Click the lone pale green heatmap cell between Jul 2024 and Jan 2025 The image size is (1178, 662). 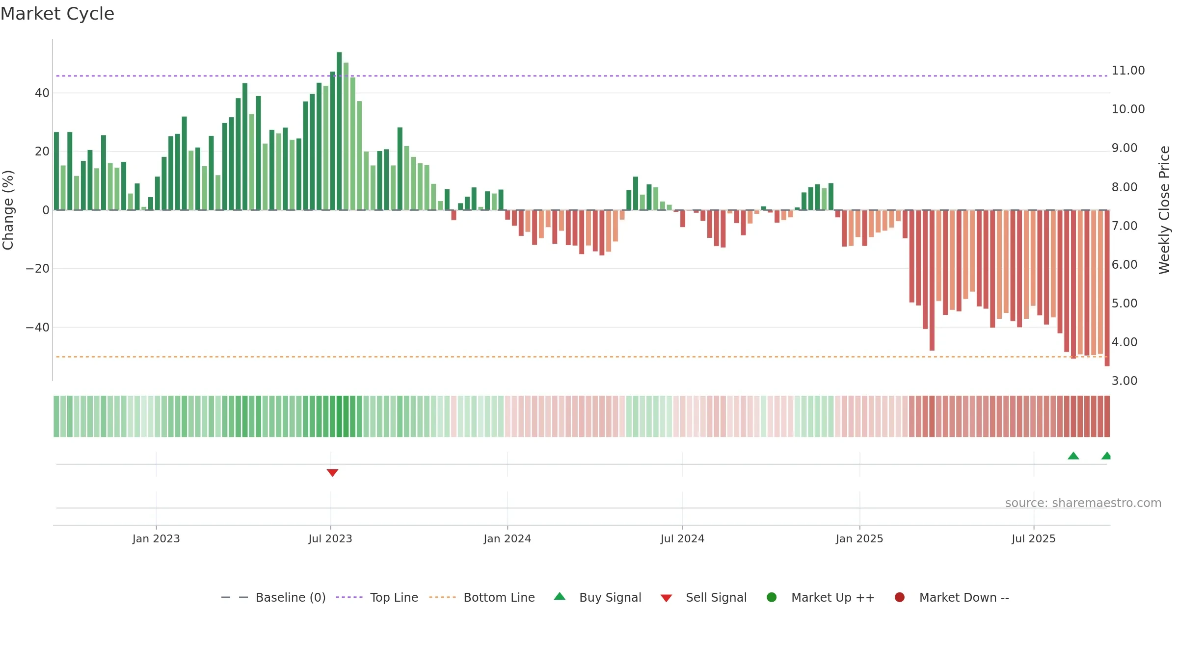(x=763, y=416)
